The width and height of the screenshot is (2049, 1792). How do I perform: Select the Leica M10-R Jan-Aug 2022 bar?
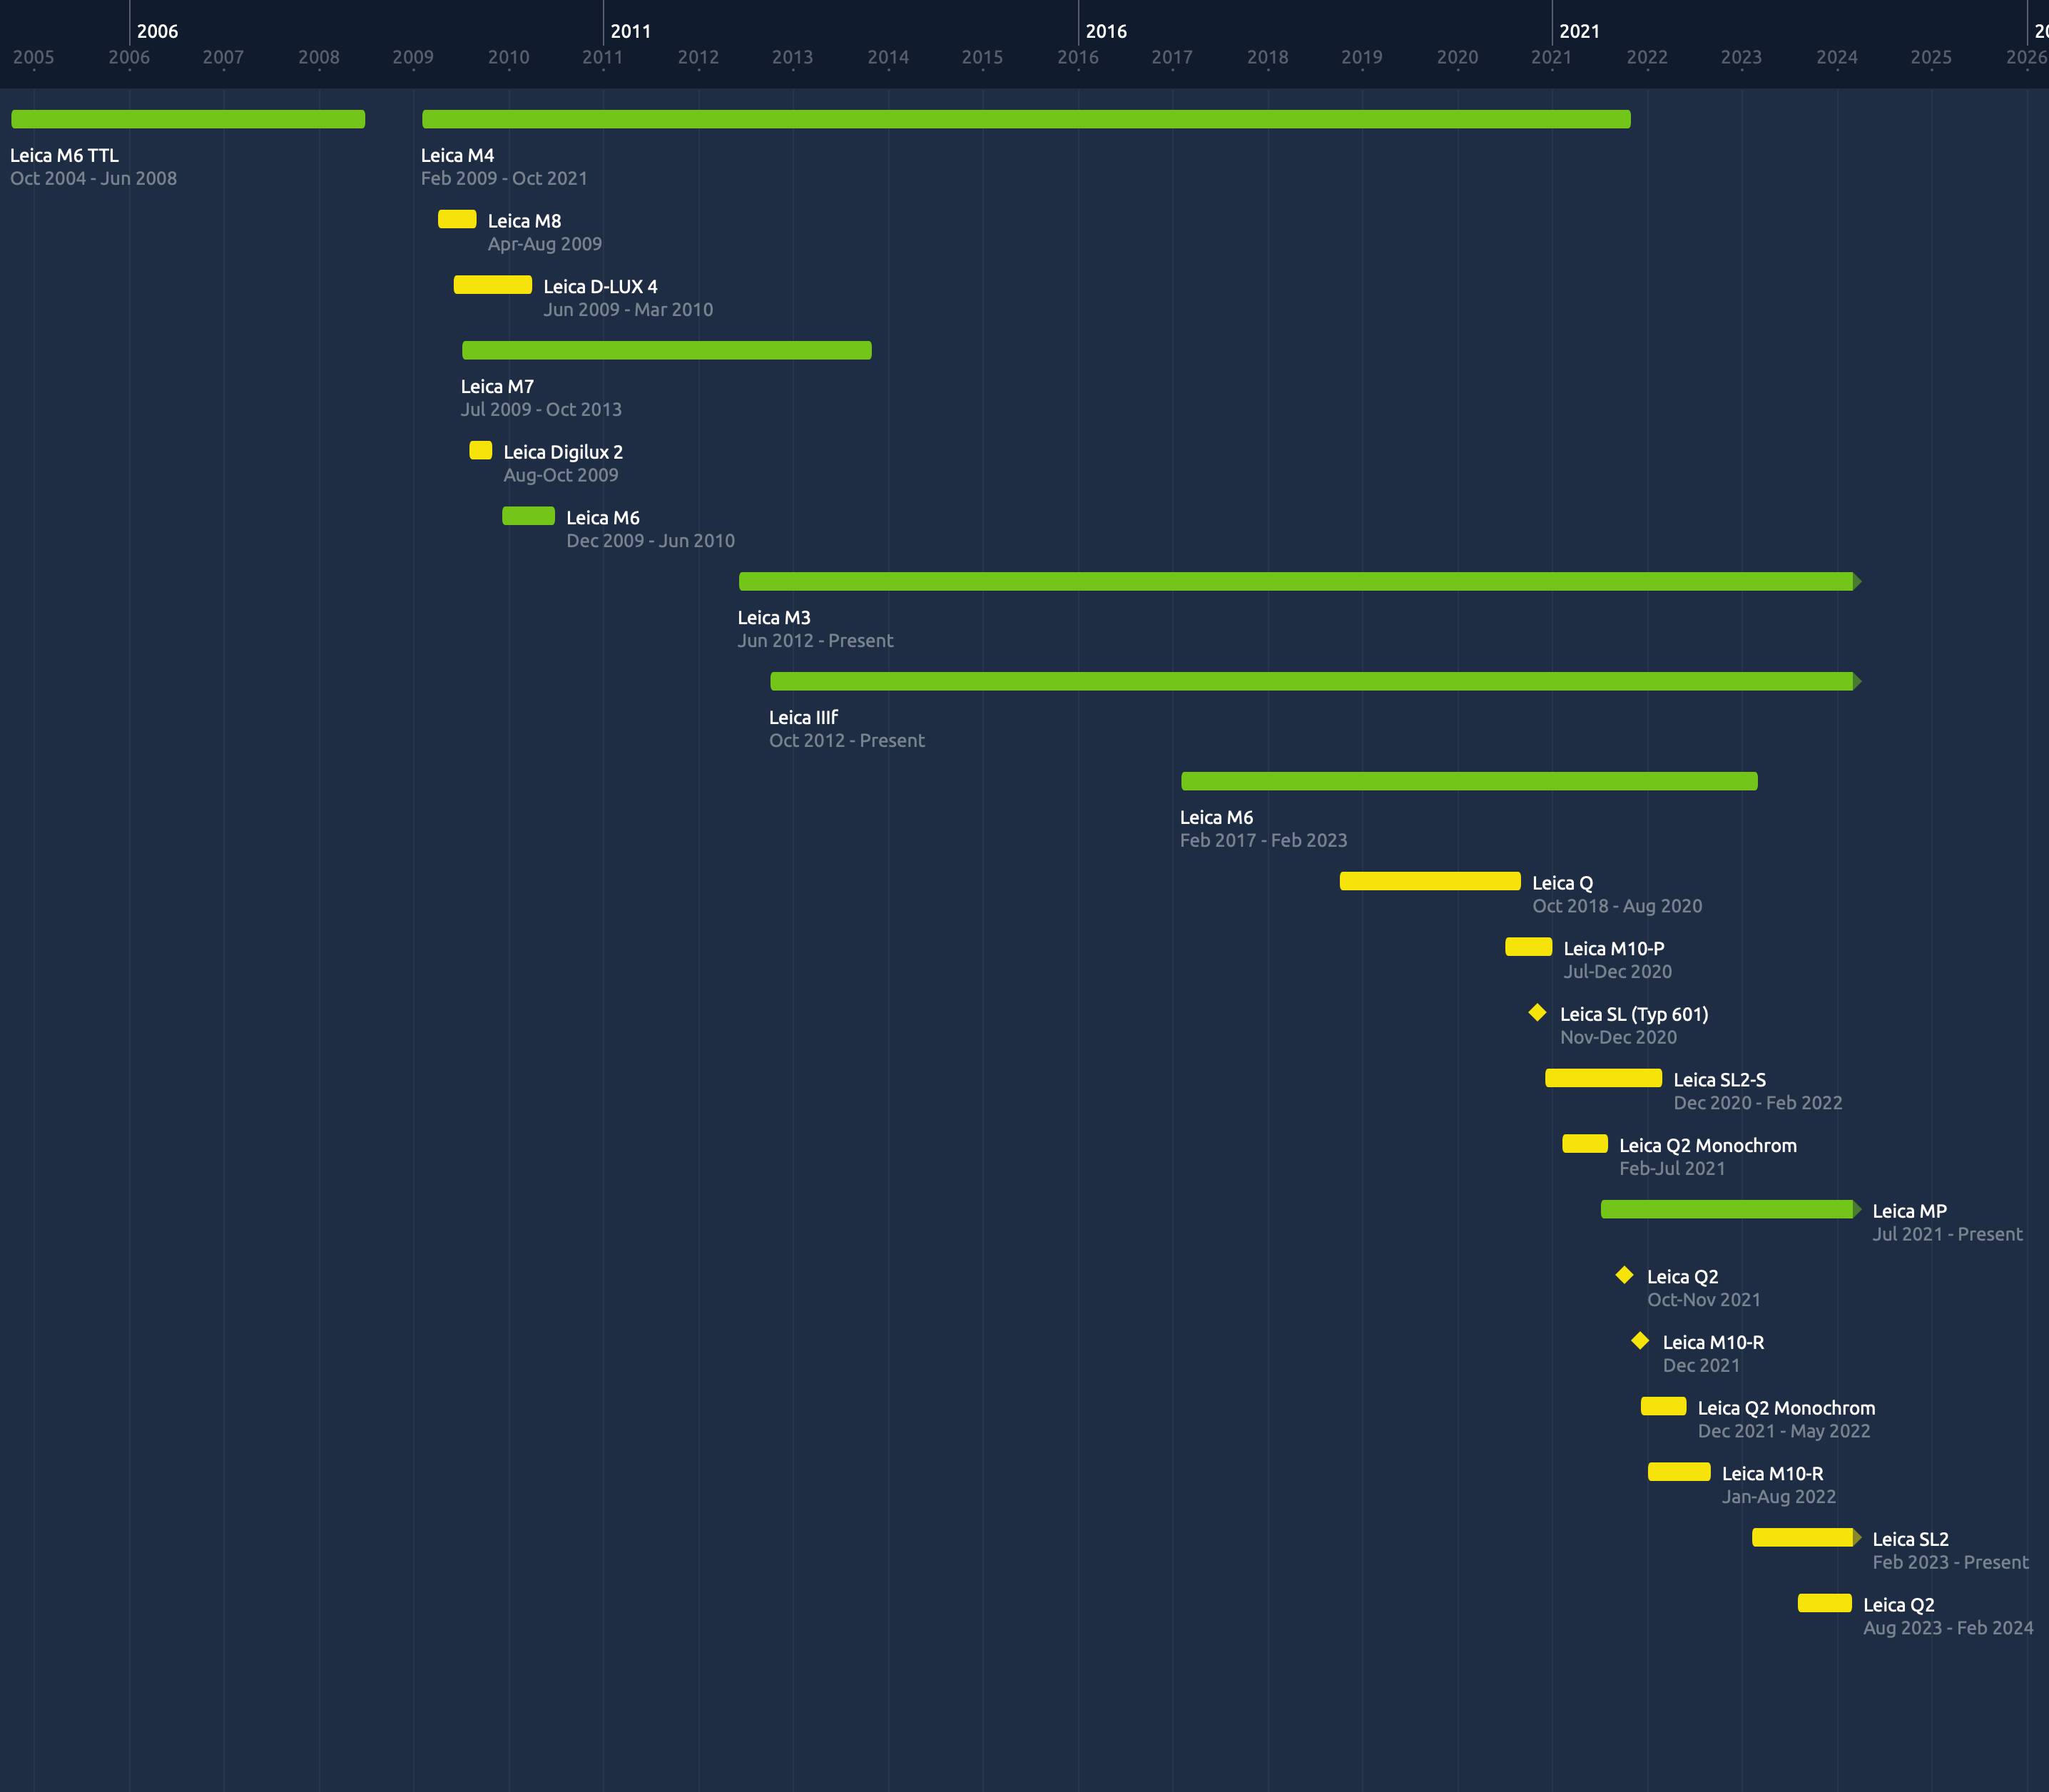coord(1679,1472)
